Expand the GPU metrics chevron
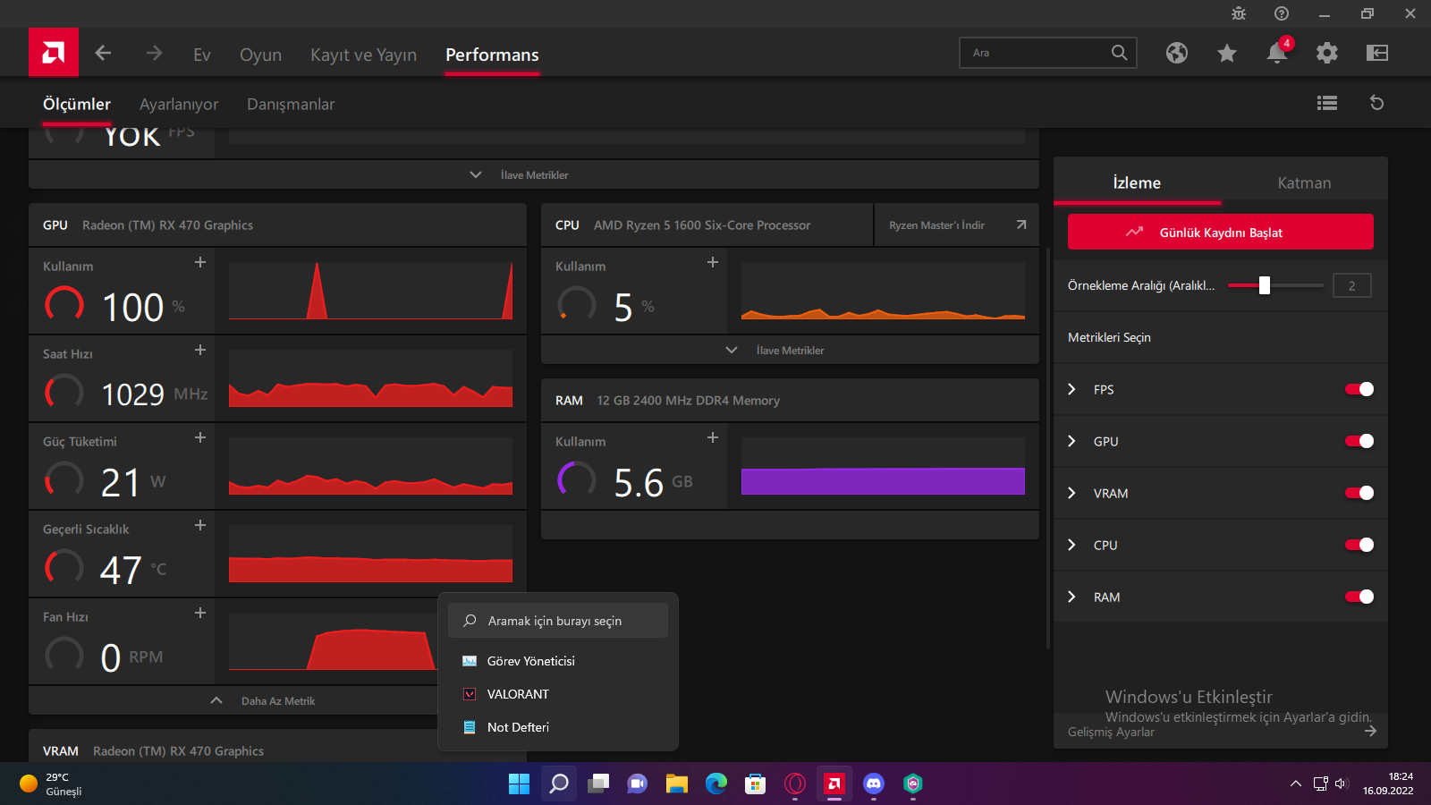This screenshot has height=805, width=1431. pyautogui.click(x=1071, y=441)
